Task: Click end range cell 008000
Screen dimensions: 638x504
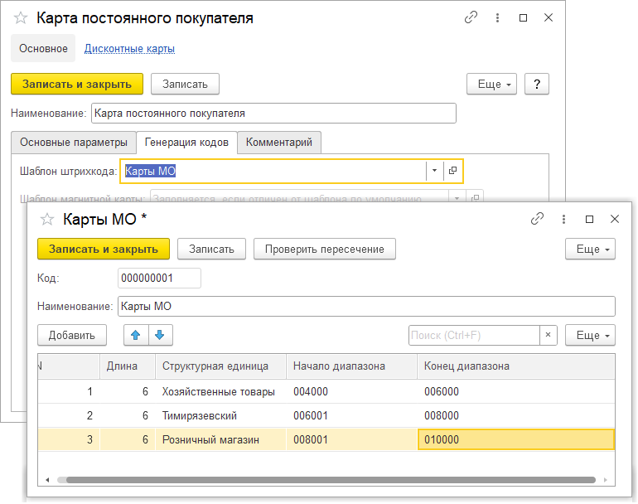Action: click(x=516, y=415)
